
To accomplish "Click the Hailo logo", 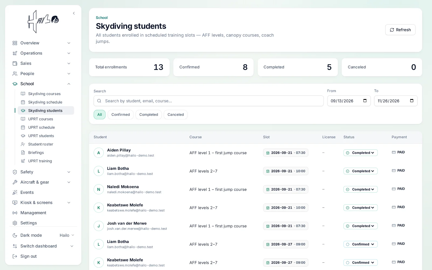I will click(43, 22).
